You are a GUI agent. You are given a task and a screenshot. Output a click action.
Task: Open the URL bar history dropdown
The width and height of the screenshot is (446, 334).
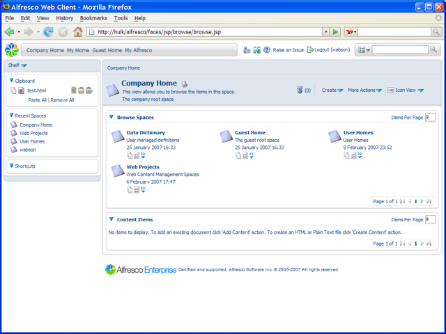pos(326,32)
